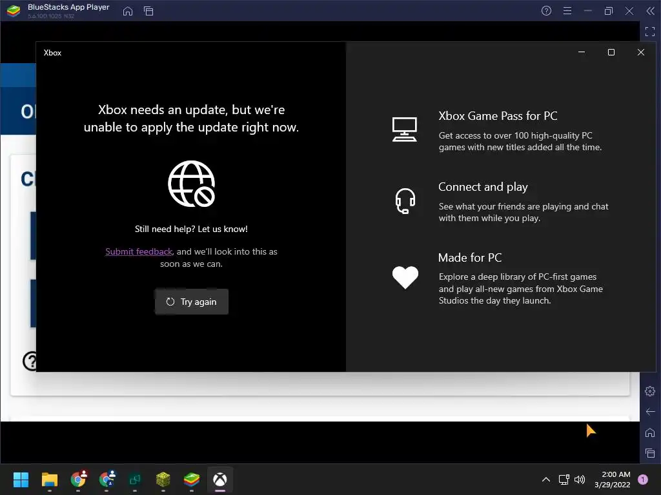
Task: Open the first Chrome taskbar icon with the red profile badge
Action: [78, 479]
